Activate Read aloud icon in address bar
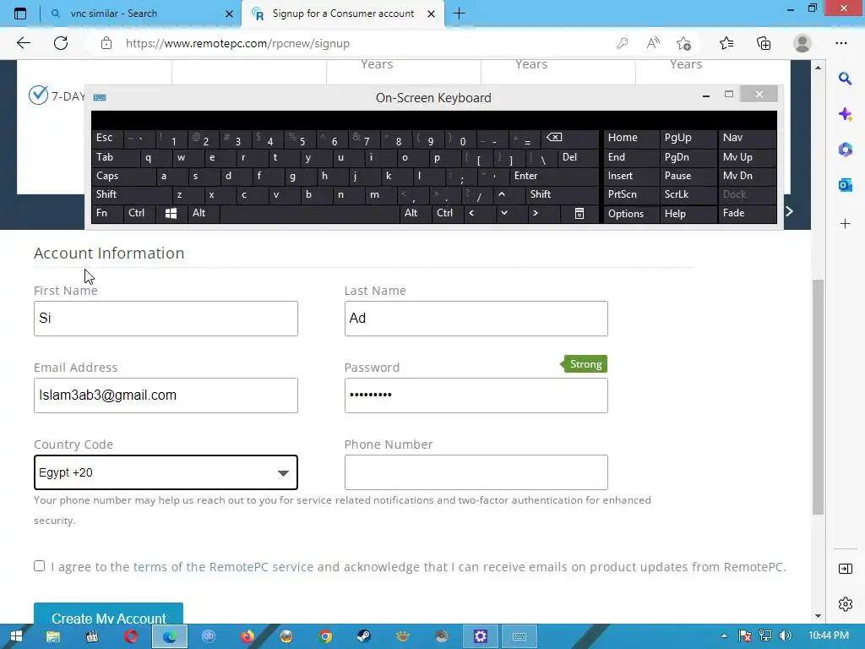This screenshot has height=649, width=865. 653,43
